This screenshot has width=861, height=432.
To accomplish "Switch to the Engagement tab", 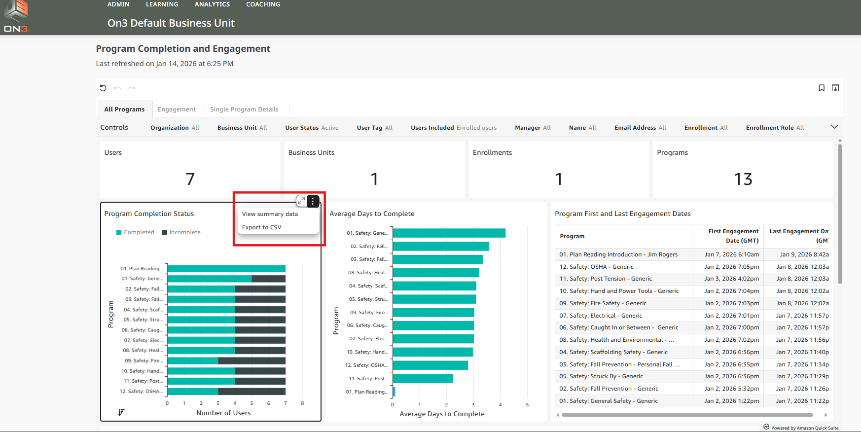I will pyautogui.click(x=177, y=109).
